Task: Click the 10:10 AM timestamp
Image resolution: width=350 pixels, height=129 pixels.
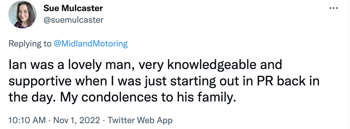Action: [x=27, y=120]
